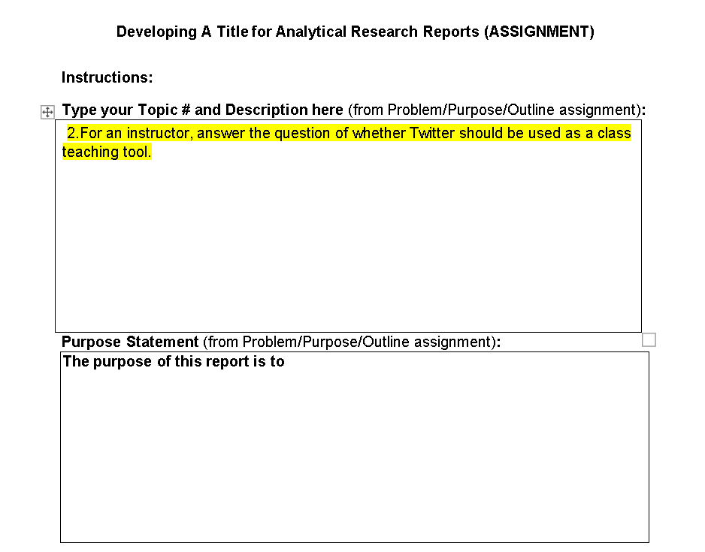Click the 'Instructions:' heading
Viewport: 705px width, 552px height.
click(x=107, y=77)
